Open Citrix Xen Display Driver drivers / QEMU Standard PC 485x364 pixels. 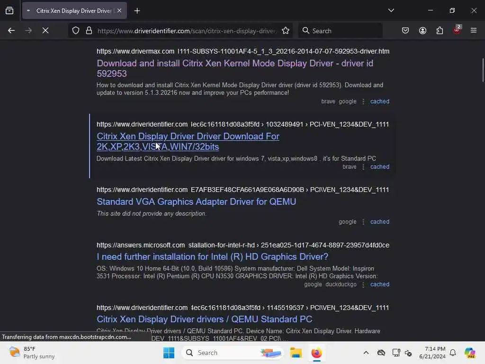point(205,319)
